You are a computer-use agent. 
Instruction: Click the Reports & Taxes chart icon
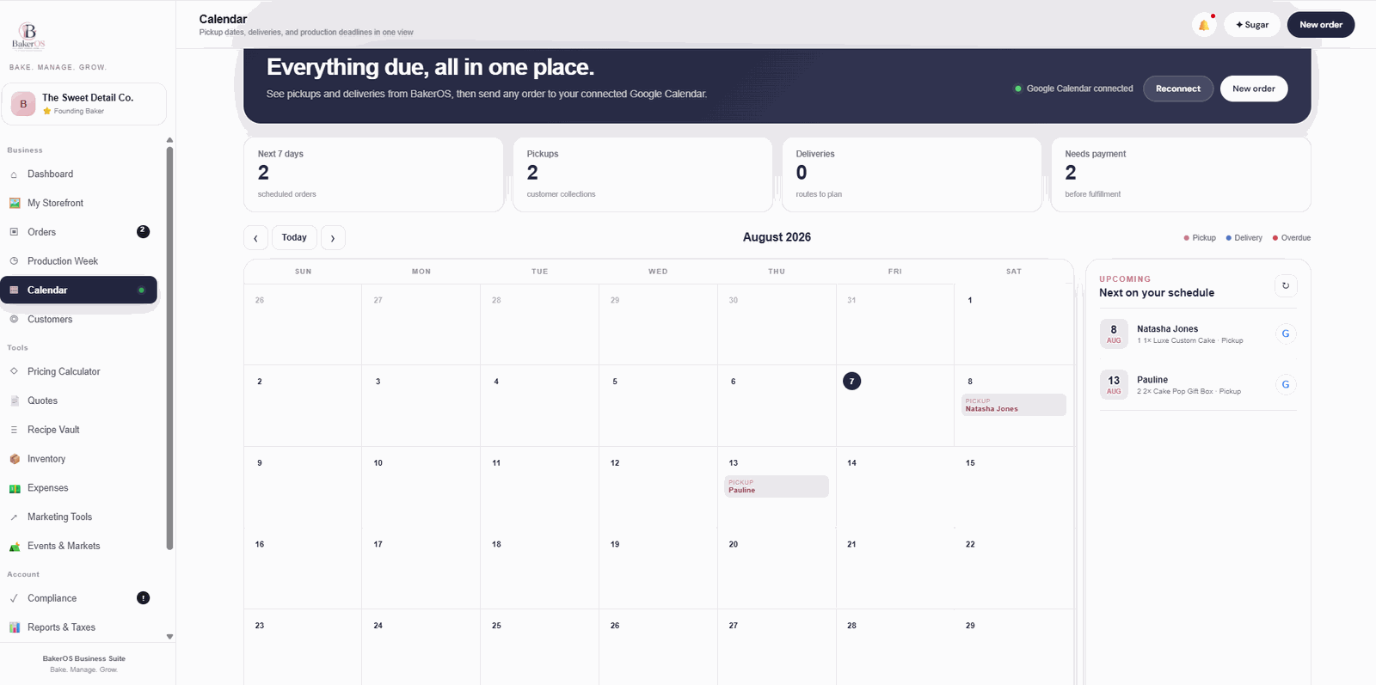click(x=14, y=627)
